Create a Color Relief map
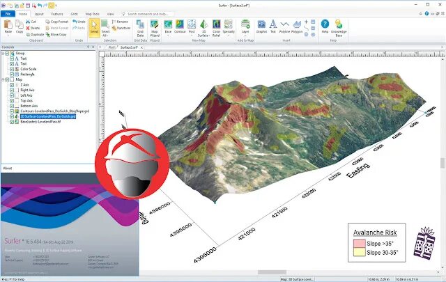Screen dimensions: 446x282 217,28
